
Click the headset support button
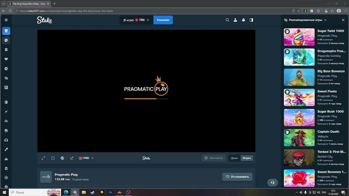coord(273,182)
